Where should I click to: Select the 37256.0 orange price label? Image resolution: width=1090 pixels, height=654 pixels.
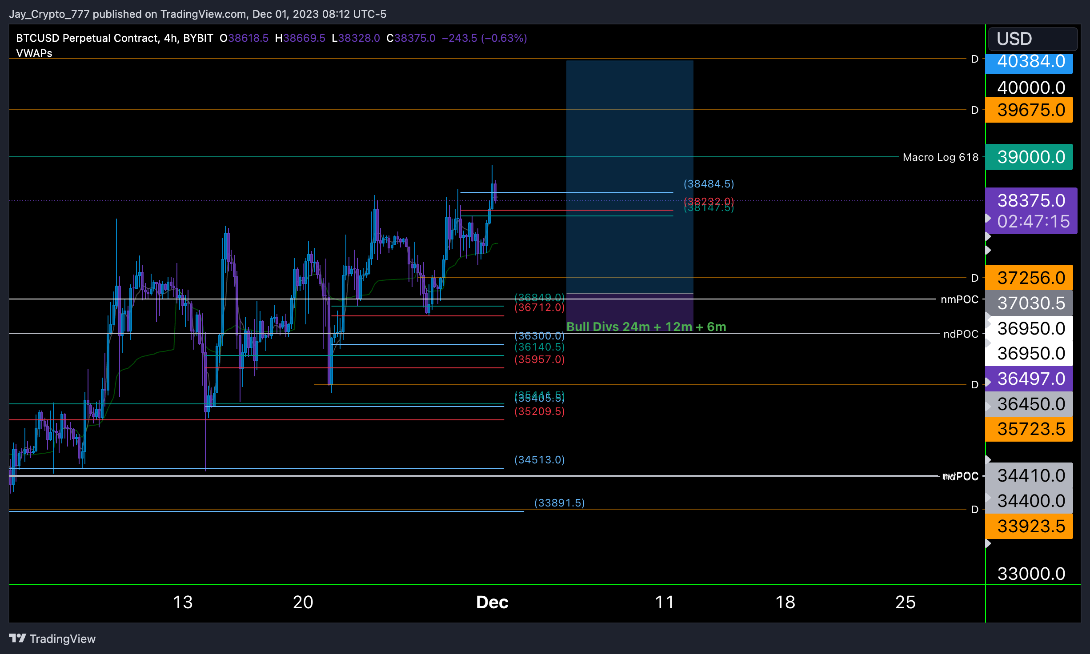(1029, 278)
